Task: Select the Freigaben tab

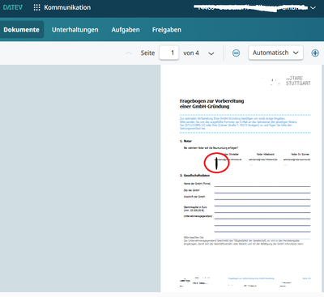Action: click(167, 30)
